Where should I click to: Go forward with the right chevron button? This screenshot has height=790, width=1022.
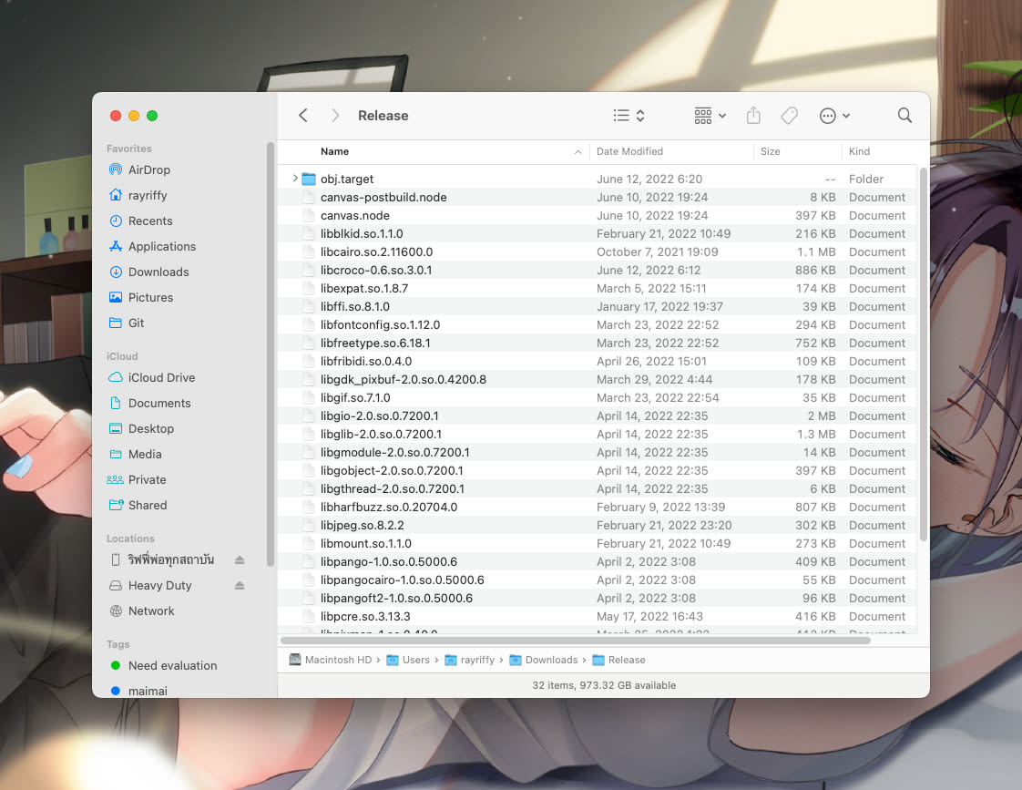(x=335, y=116)
